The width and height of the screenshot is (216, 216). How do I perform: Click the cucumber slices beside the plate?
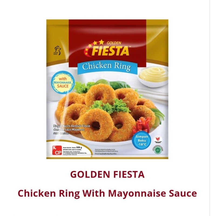(x=158, y=116)
